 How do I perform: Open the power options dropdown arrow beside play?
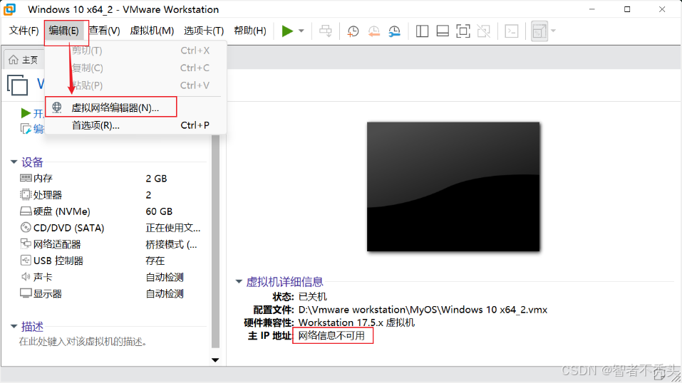click(301, 31)
